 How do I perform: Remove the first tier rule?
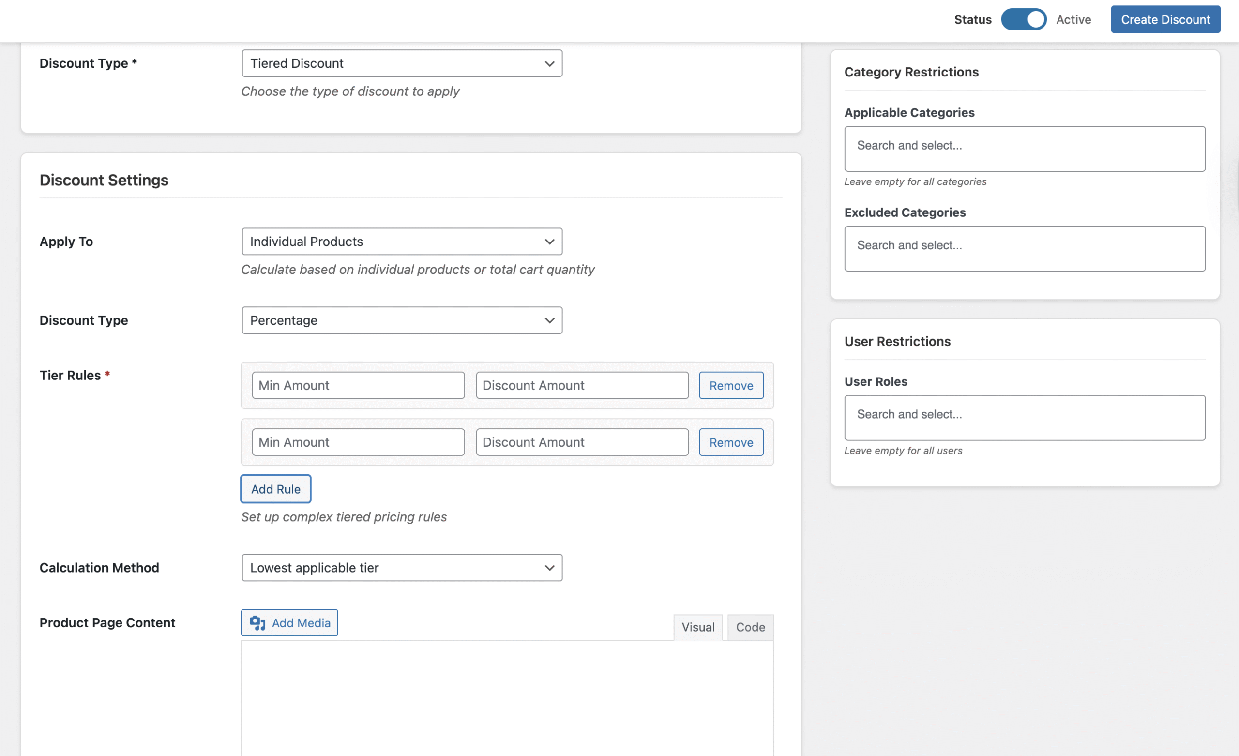click(731, 386)
